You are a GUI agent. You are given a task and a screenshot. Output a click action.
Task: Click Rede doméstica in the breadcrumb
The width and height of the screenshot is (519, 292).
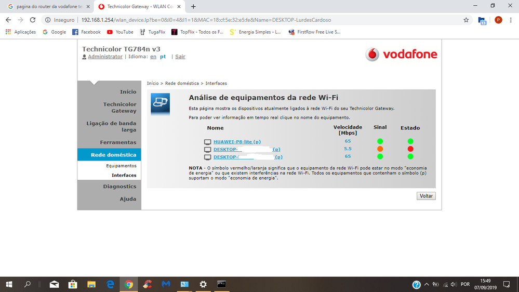(182, 84)
